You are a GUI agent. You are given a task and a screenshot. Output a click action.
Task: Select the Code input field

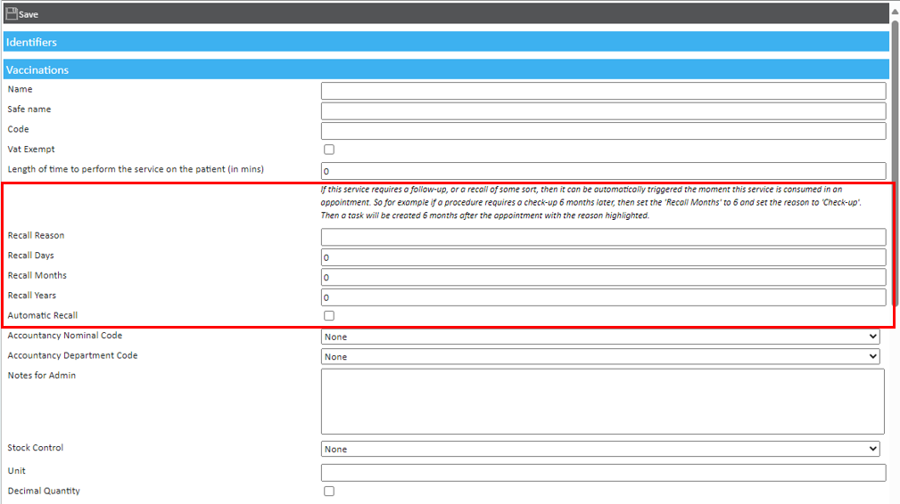603,131
